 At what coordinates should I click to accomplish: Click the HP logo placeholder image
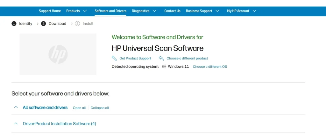click(x=58, y=54)
